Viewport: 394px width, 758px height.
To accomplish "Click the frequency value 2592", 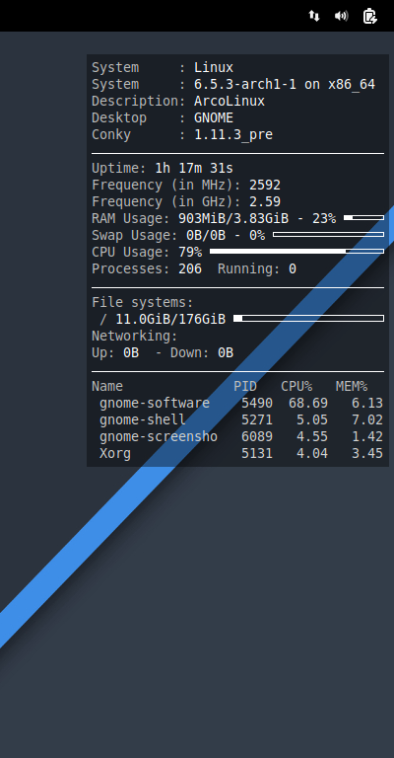I will click(x=265, y=185).
